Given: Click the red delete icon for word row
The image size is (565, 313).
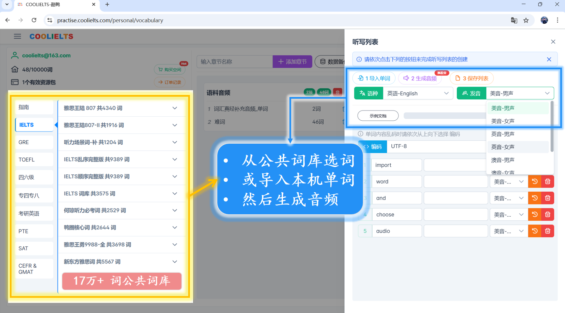Looking at the screenshot, I should 547,182.
